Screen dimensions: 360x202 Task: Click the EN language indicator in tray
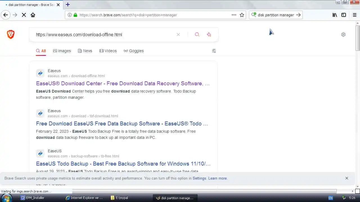(x=330, y=198)
